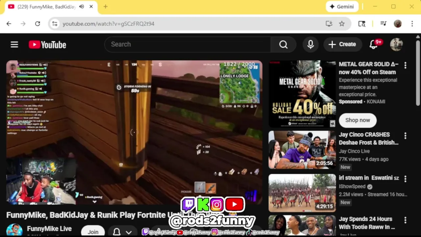Click the page vertical scrollbar
Screen dimensions: 421x237
point(418,72)
